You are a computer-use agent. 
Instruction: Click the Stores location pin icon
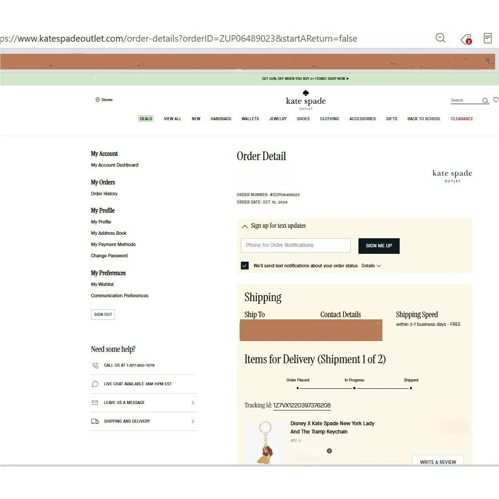(97, 100)
